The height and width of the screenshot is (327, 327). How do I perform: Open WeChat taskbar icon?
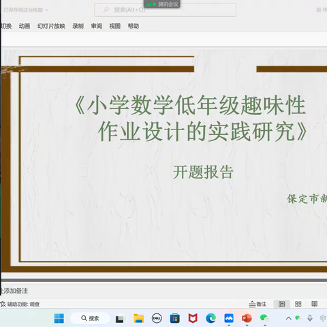[264, 318]
